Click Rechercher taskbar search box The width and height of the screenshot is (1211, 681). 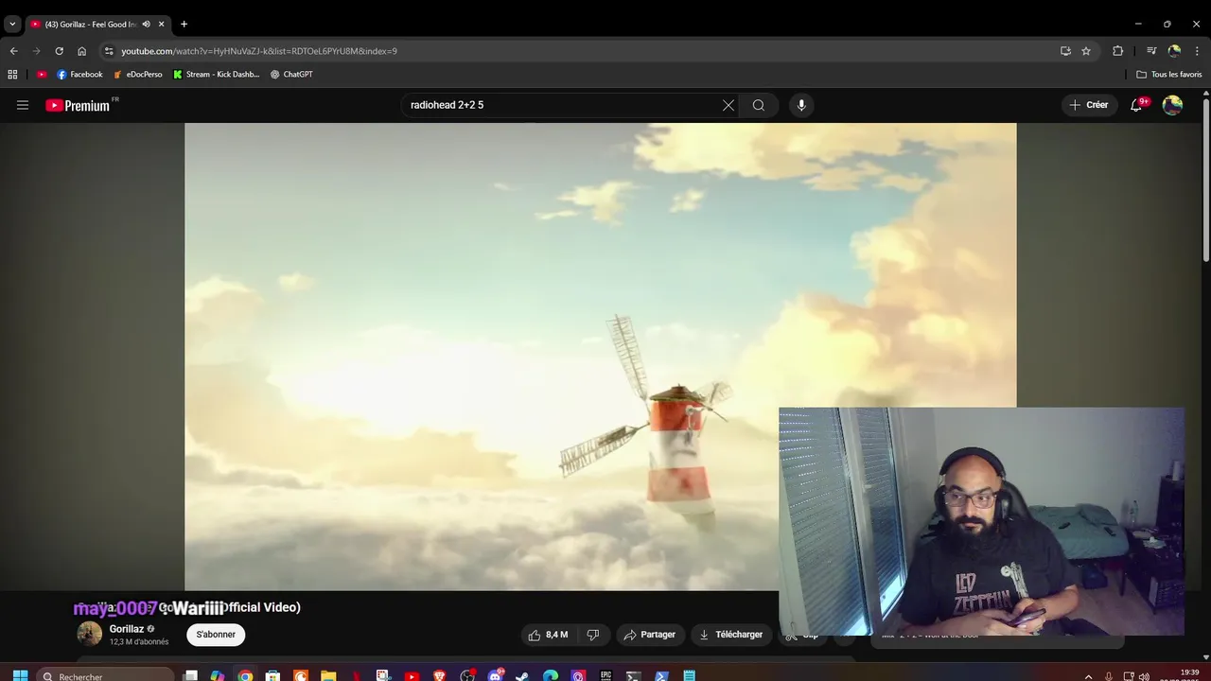point(104,676)
